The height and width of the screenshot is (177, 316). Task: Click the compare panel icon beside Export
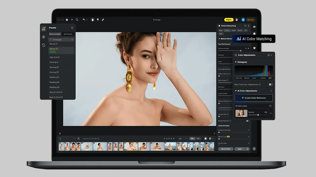point(237,20)
